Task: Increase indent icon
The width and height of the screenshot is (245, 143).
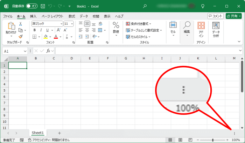Action: tap(87, 37)
